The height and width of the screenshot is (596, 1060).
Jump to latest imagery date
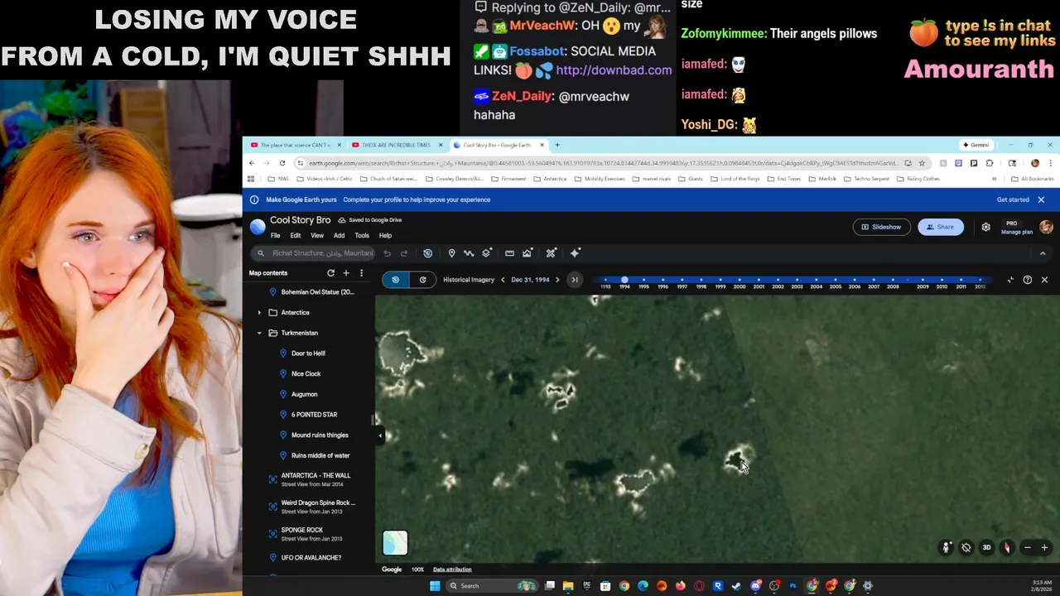(575, 280)
